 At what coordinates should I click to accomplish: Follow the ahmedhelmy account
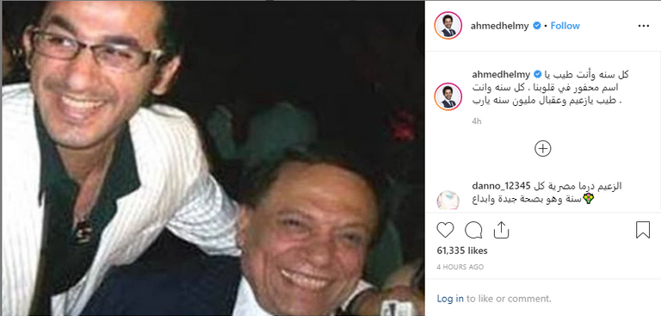click(x=565, y=26)
